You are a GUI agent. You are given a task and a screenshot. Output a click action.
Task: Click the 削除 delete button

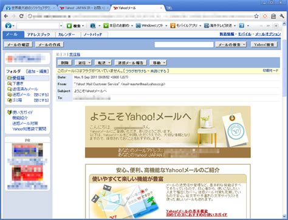click(x=64, y=62)
